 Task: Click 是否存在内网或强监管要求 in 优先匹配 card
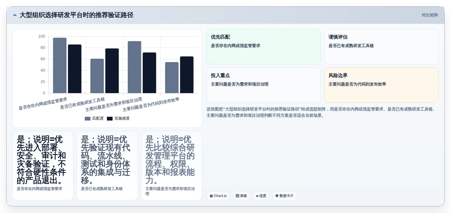click(x=236, y=46)
